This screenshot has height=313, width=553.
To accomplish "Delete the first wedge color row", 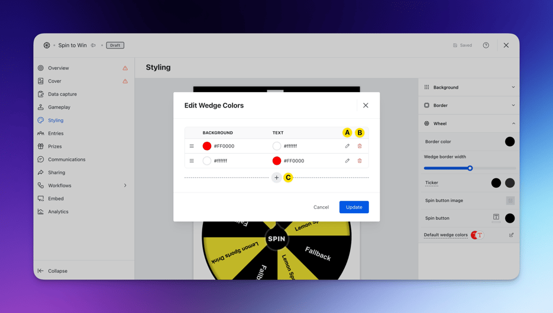I will pyautogui.click(x=360, y=146).
